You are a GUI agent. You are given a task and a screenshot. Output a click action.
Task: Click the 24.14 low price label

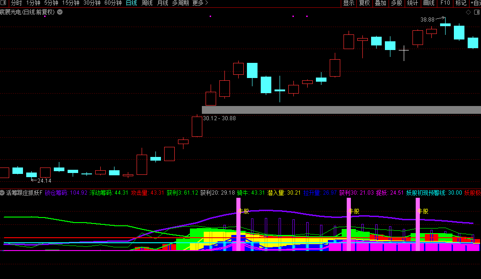pos(44,181)
